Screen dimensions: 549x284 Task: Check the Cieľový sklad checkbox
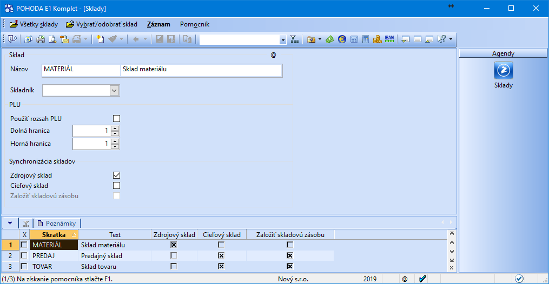pos(116,186)
